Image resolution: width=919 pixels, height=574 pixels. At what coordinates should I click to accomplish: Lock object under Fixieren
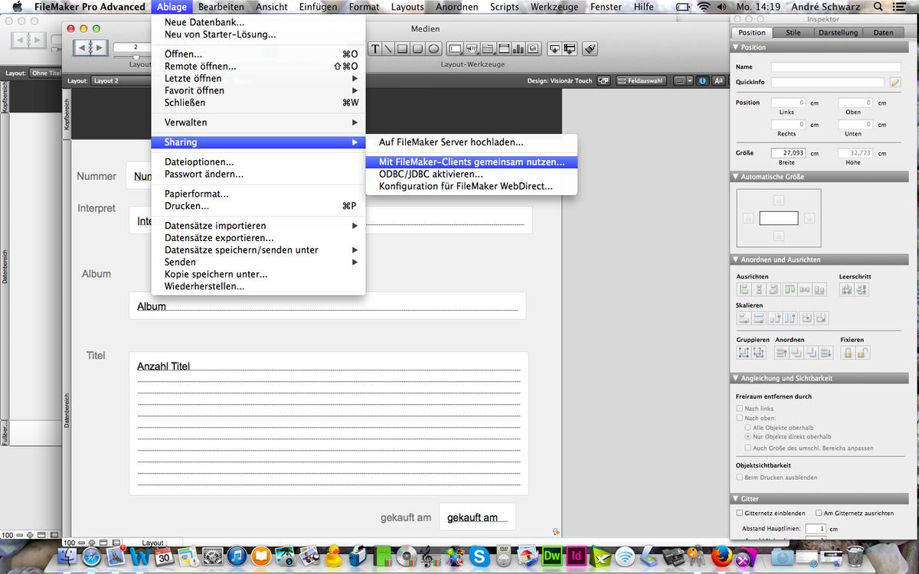tap(848, 353)
